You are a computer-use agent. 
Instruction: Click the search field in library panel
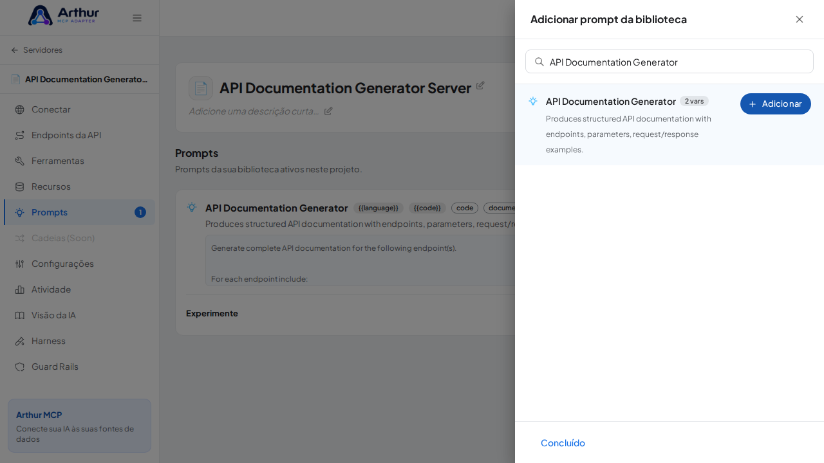coord(669,62)
